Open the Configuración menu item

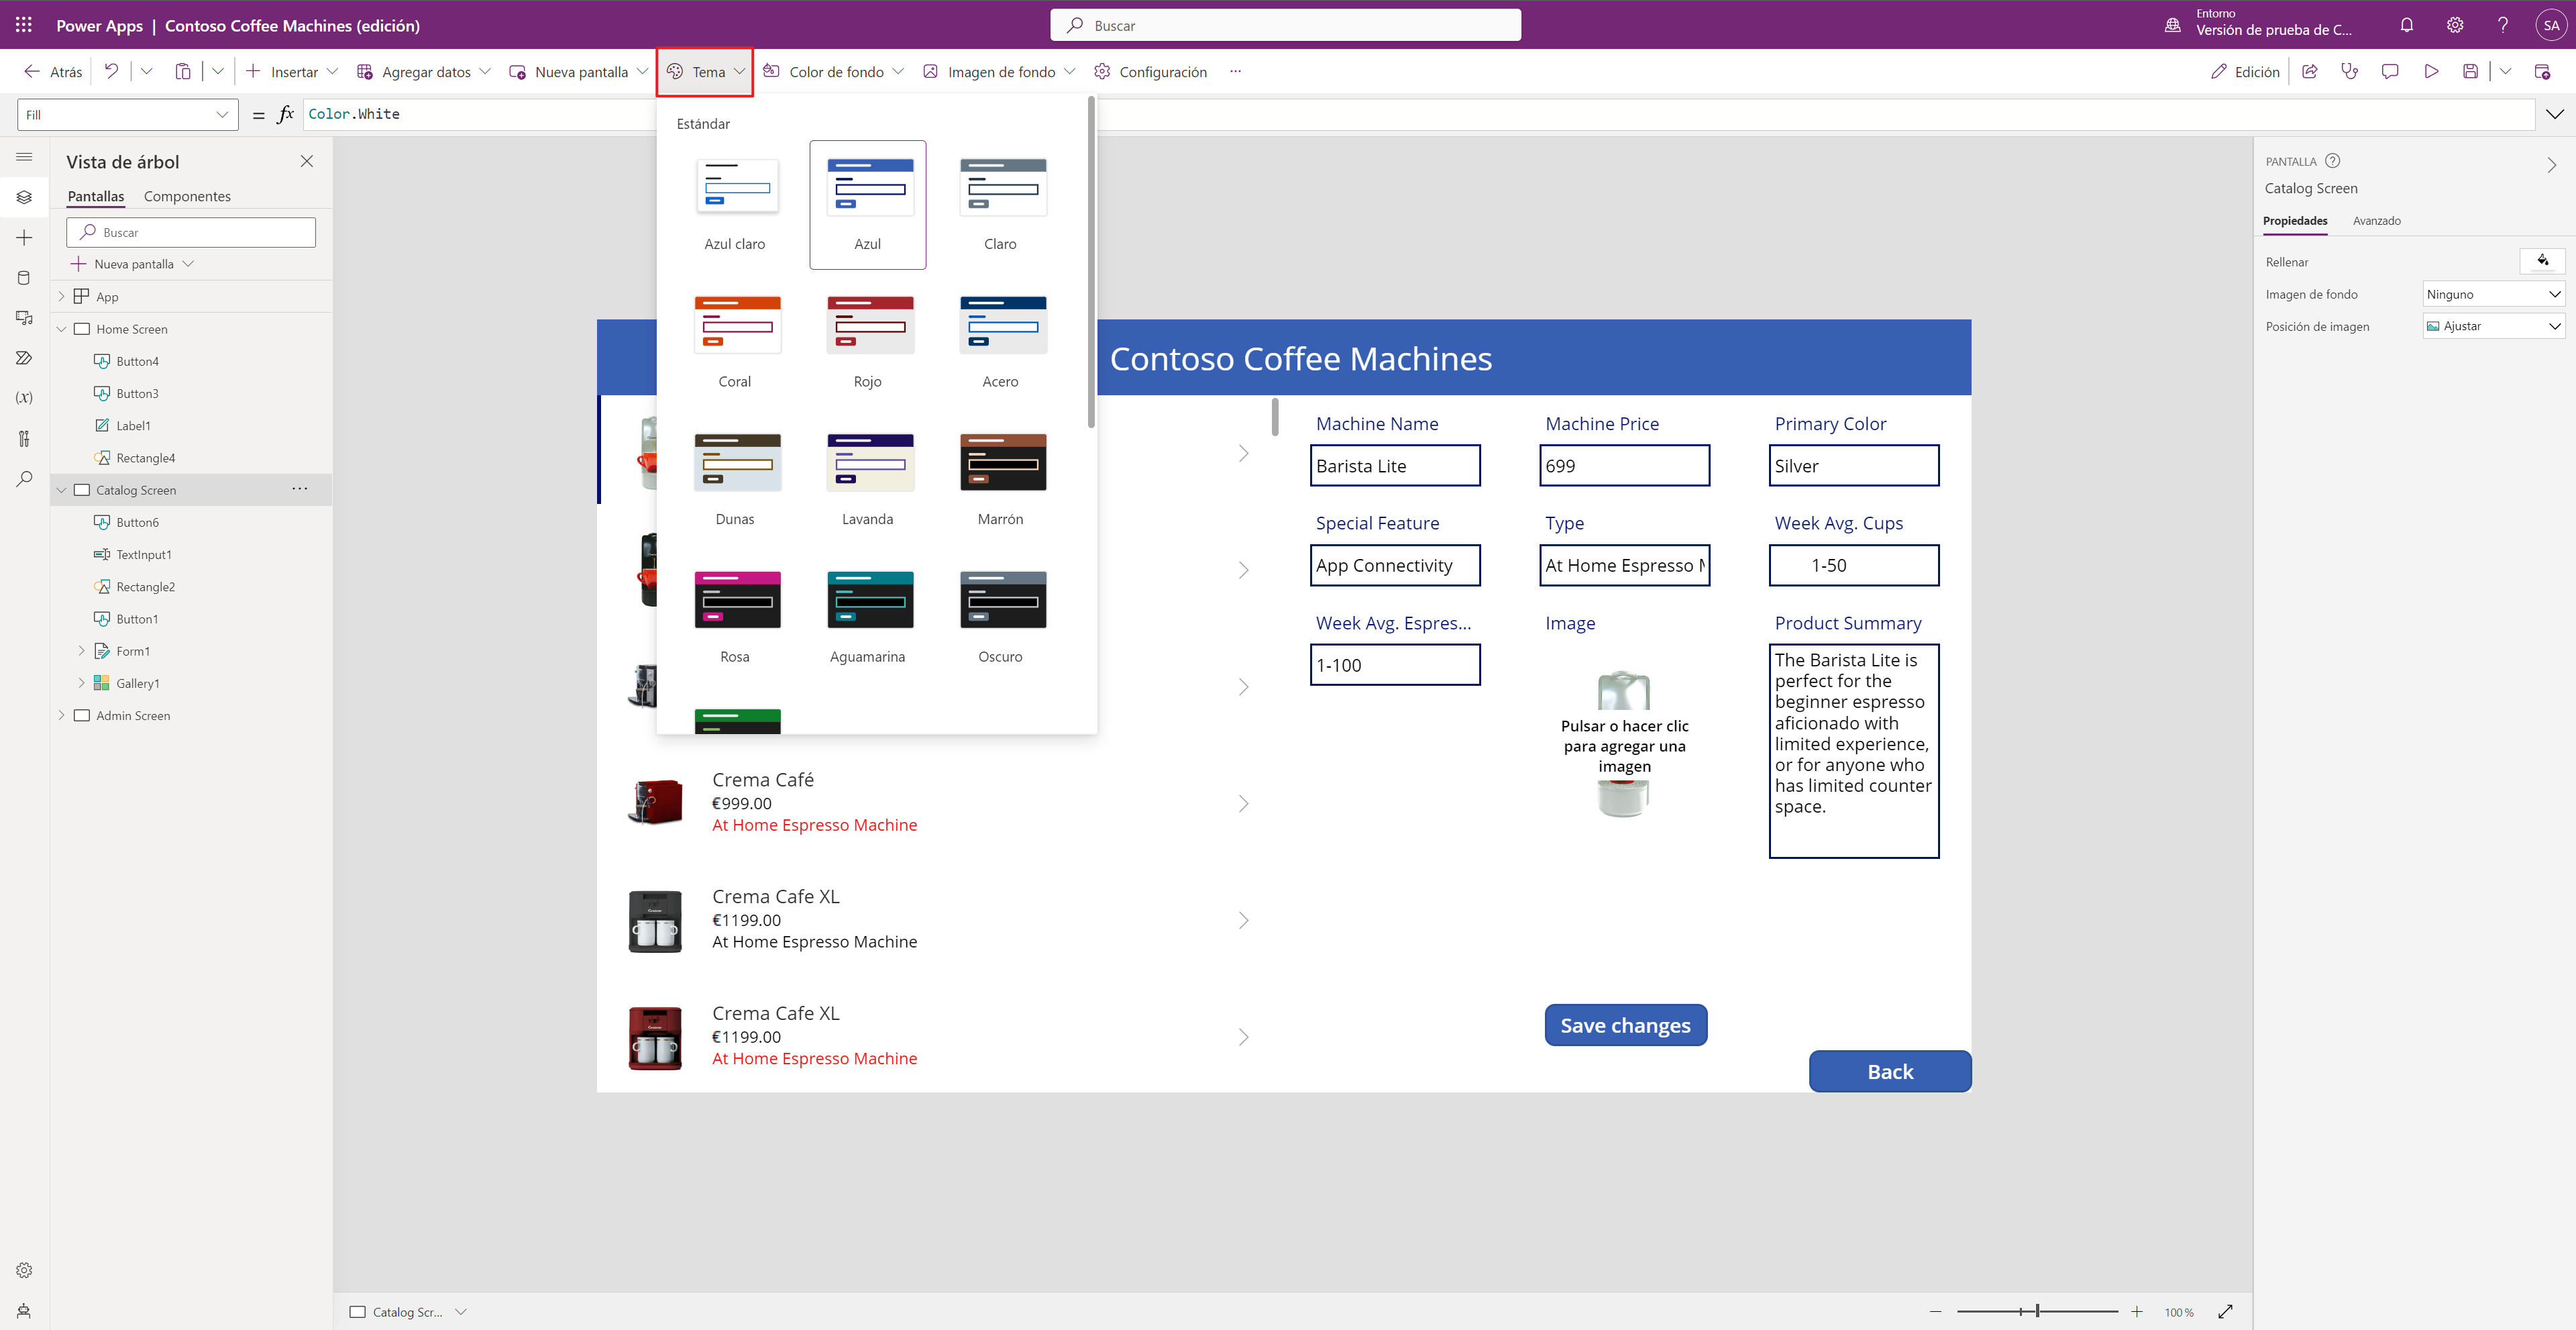[1151, 71]
